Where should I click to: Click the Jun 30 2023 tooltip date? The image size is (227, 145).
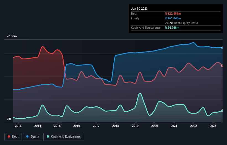[x=139, y=9]
